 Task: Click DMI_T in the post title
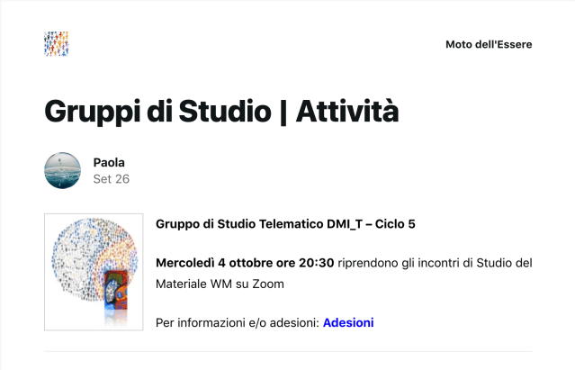click(x=348, y=224)
